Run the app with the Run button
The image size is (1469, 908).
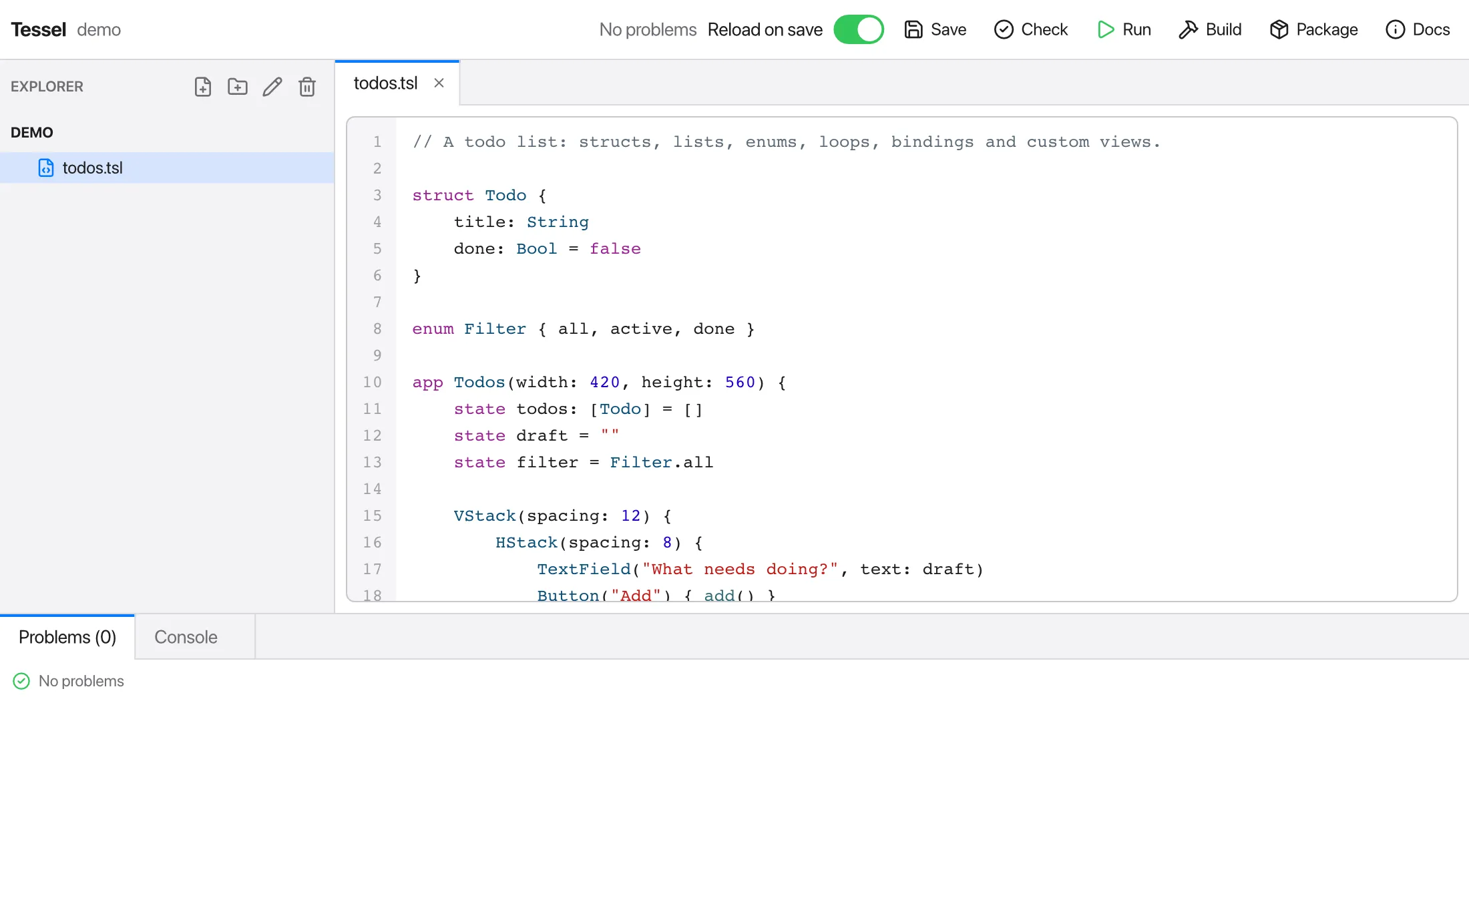pyautogui.click(x=1124, y=29)
